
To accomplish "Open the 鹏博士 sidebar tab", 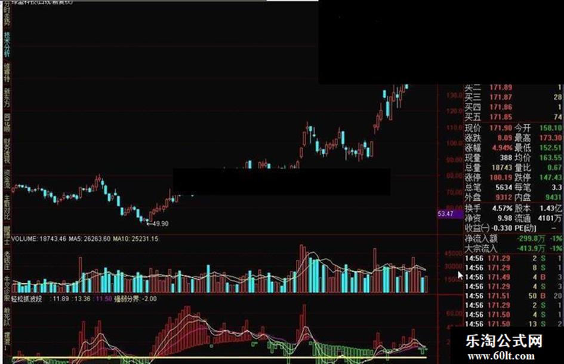I will click(7, 236).
